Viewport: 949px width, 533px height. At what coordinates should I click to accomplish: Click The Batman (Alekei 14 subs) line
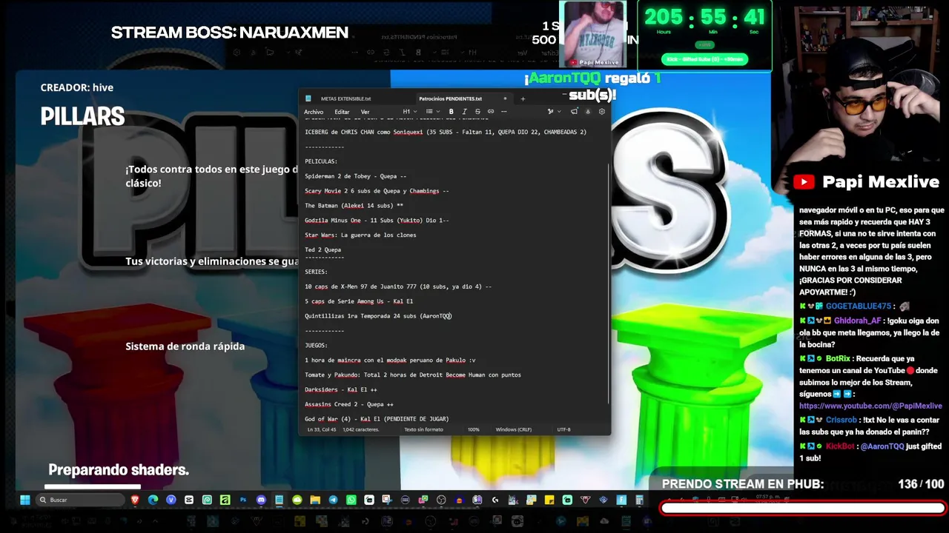point(354,206)
